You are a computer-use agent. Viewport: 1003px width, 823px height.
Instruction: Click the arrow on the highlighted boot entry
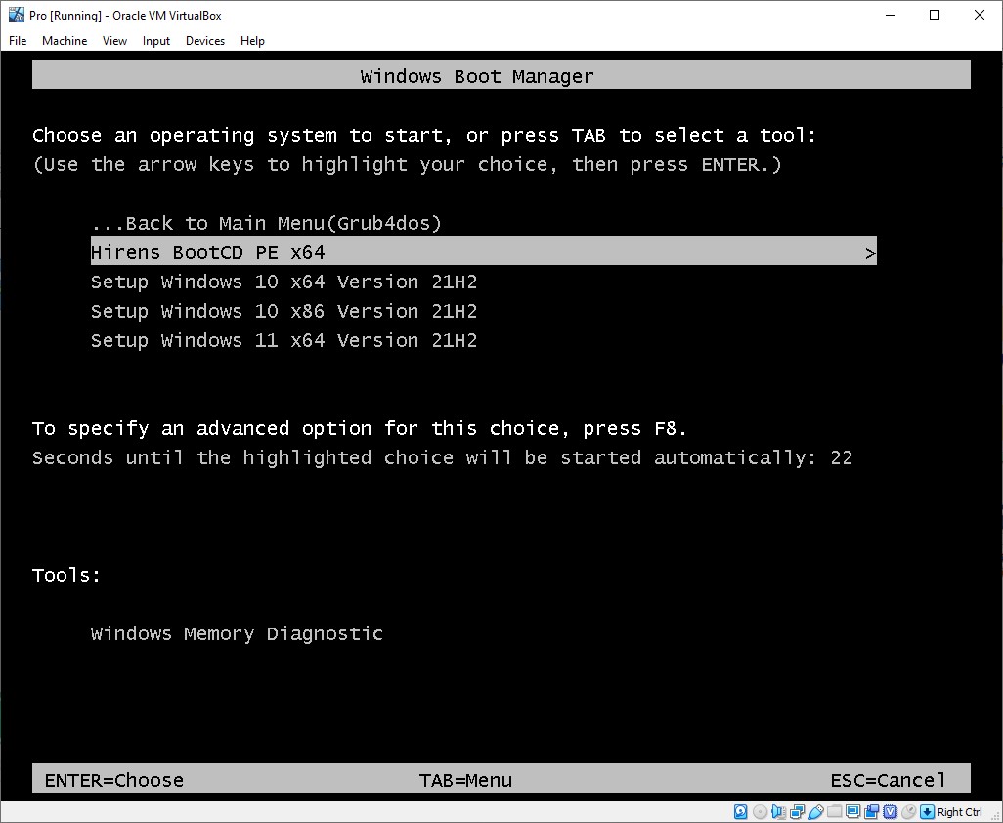870,254
